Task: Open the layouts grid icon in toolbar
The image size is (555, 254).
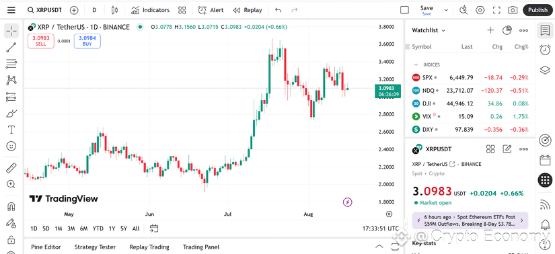Action: (x=182, y=10)
